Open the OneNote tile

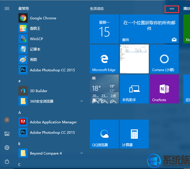(x=164, y=89)
